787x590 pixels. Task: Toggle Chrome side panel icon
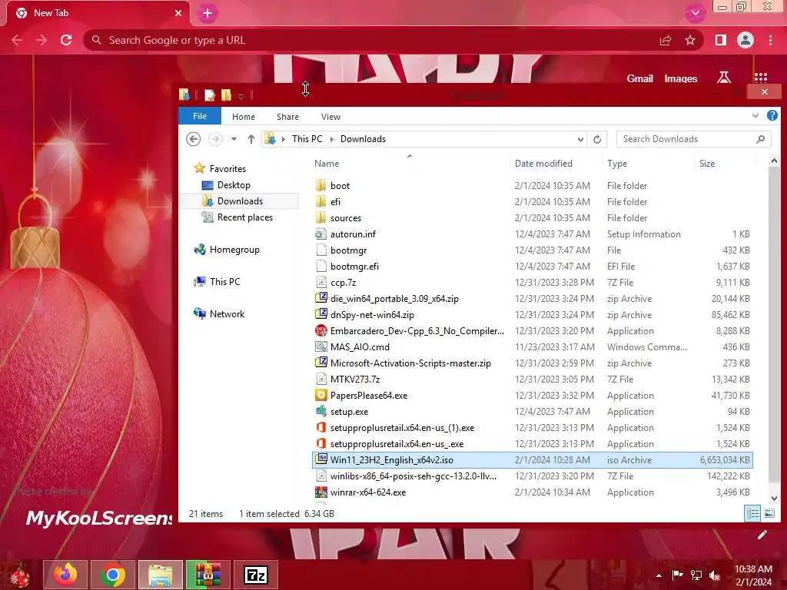coord(721,40)
